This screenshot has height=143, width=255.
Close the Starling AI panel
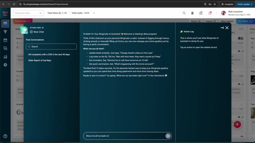click(227, 28)
